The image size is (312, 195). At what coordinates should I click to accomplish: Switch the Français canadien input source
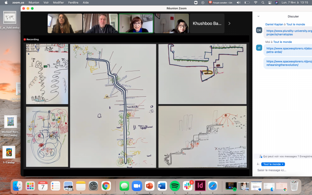point(220,3)
